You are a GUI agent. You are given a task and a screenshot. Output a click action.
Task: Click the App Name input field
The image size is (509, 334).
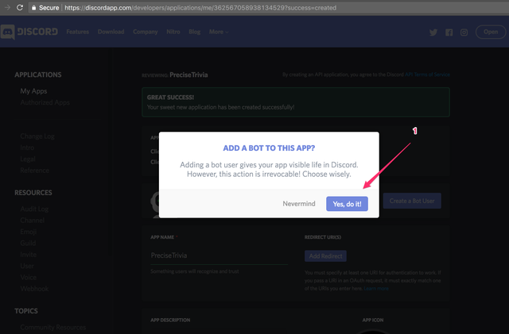(220, 255)
